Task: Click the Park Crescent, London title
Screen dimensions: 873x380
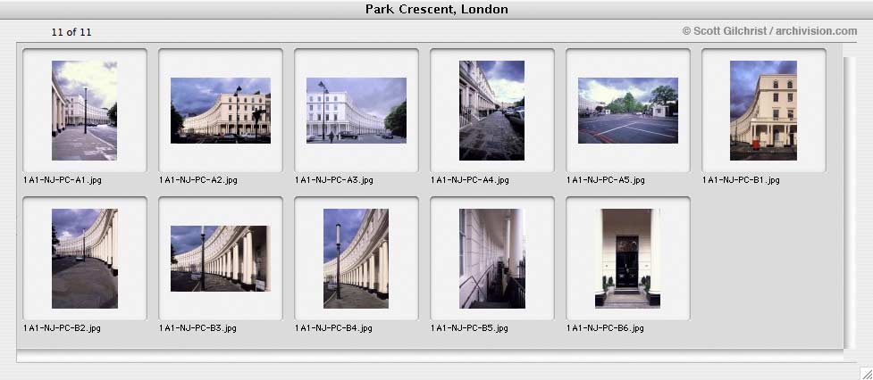Action: click(436, 10)
